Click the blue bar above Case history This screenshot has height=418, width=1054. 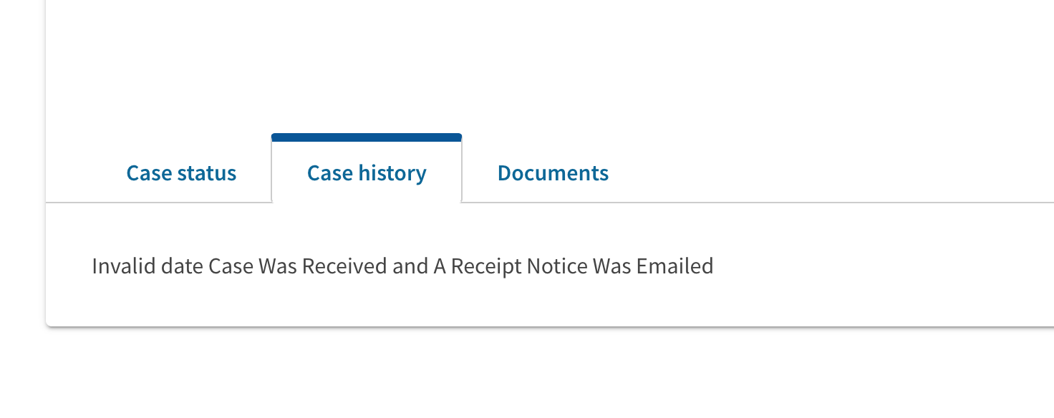367,137
